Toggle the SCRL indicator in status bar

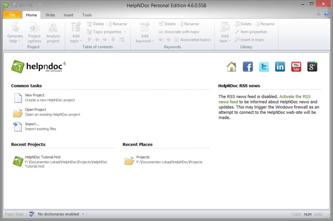point(318,214)
